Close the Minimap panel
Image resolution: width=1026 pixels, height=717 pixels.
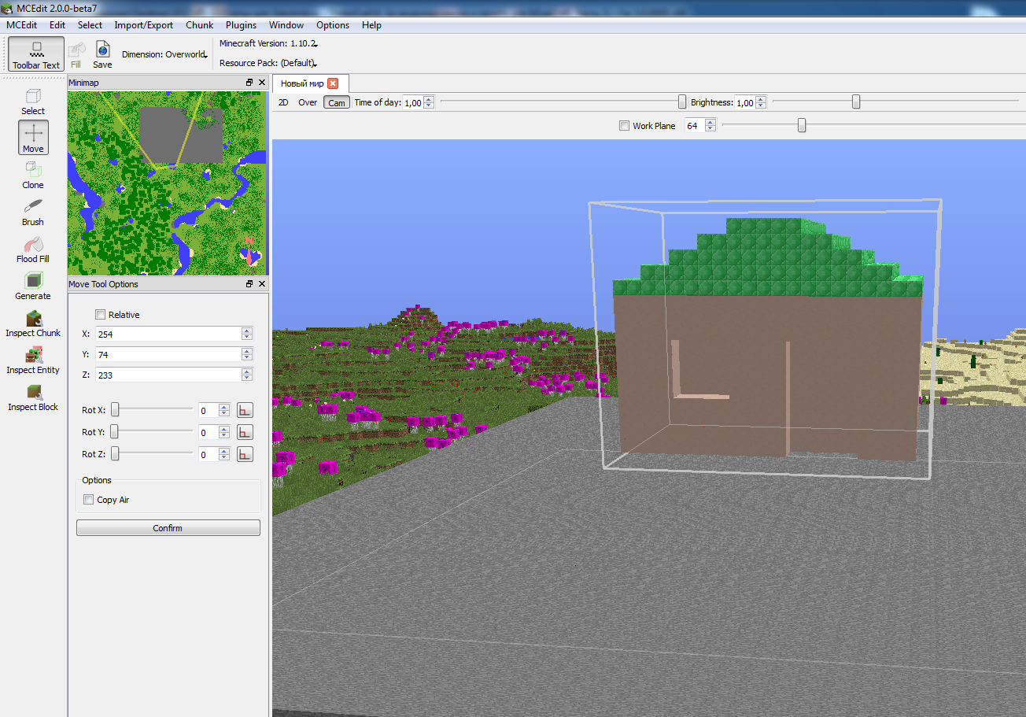262,83
